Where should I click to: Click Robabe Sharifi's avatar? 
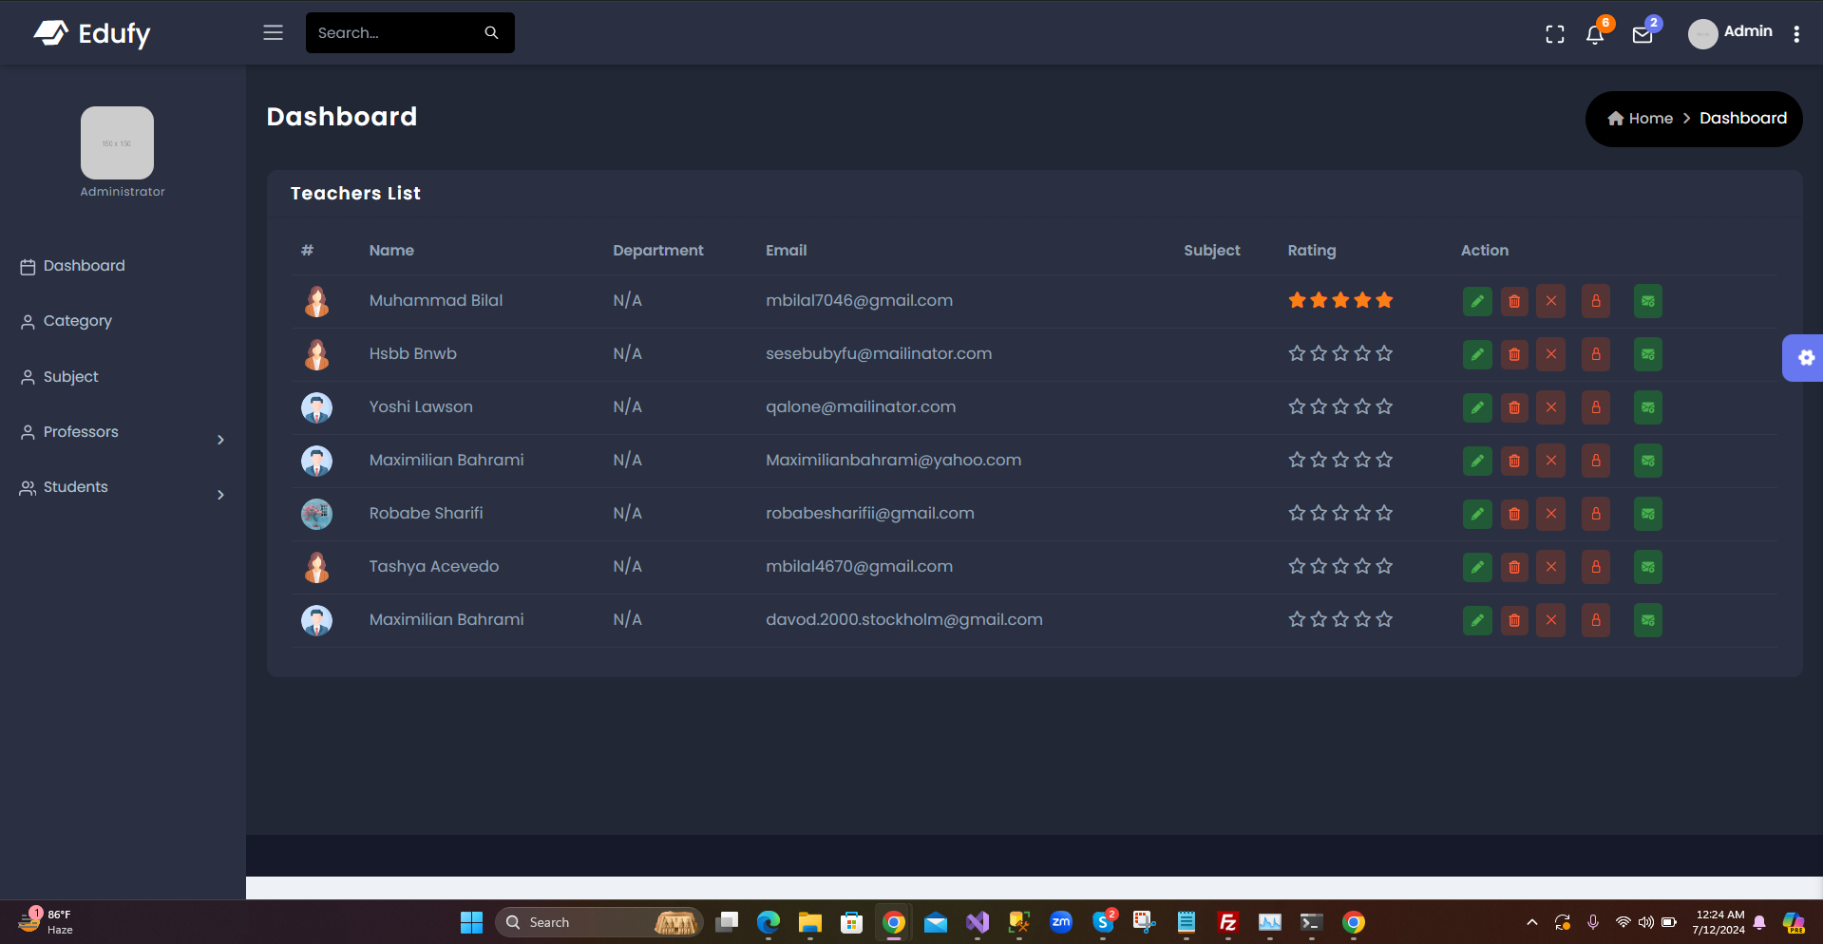tap(316, 514)
